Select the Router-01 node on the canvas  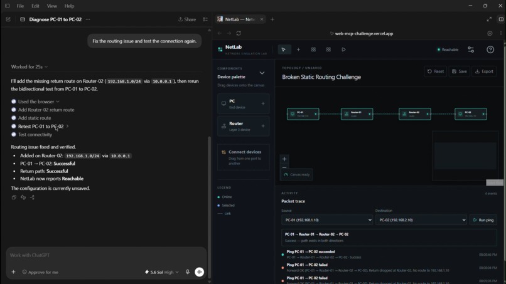(x=357, y=114)
